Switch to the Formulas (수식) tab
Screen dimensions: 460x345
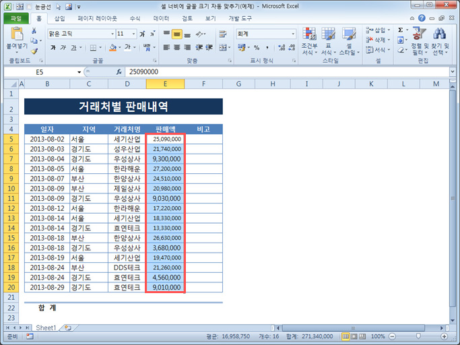click(135, 18)
